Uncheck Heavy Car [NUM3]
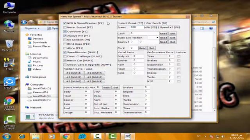 click(x=65, y=61)
